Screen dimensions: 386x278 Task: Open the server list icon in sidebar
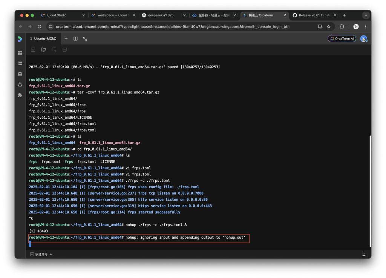point(20,63)
